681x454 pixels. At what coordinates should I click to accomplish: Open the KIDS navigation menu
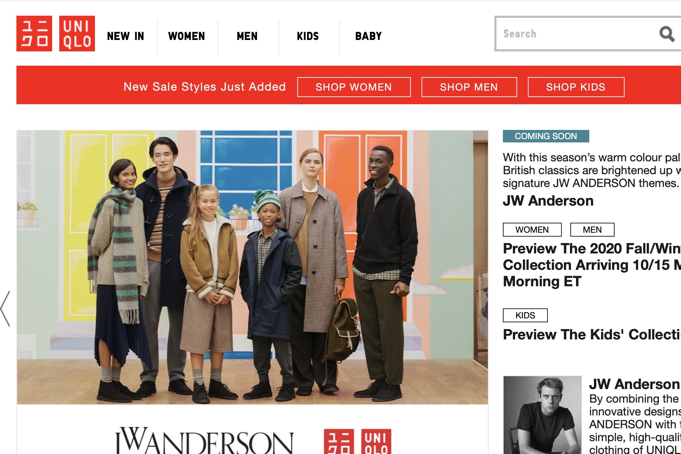[308, 36]
